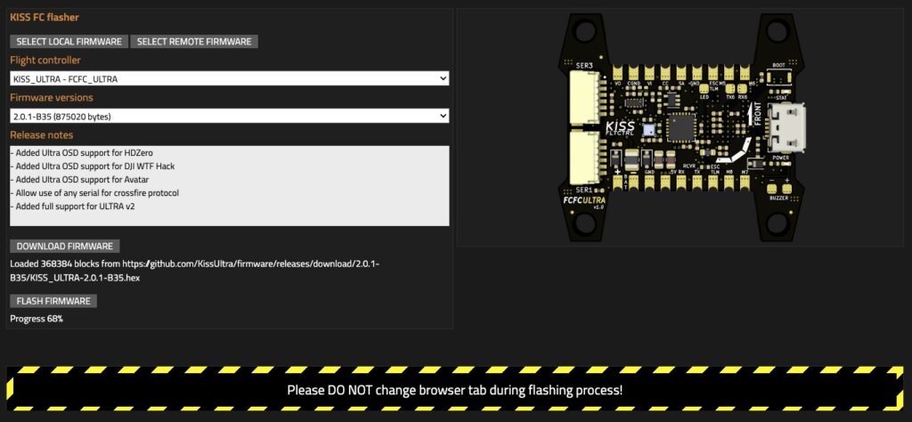Click inside the release notes text box
This screenshot has width=912, height=422.
click(229, 185)
